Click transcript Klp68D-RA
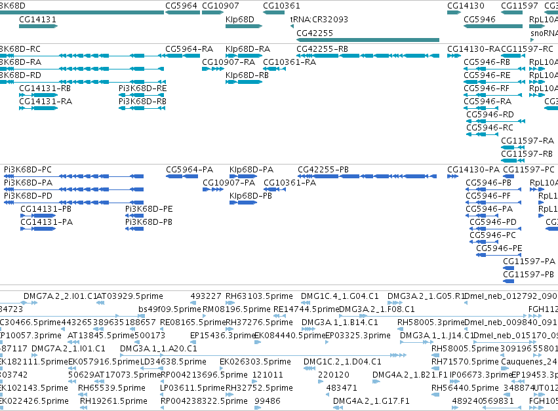The image size is (558, 411). pos(244,56)
